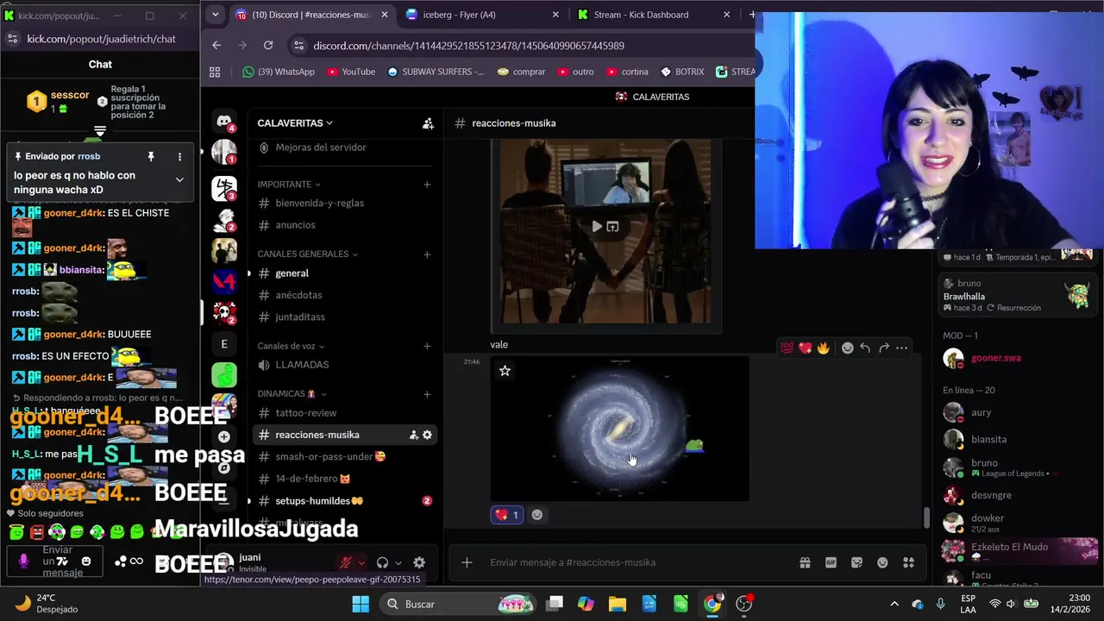The width and height of the screenshot is (1104, 621).
Task: Toggle the heart reaction with count 1
Action: click(x=506, y=515)
